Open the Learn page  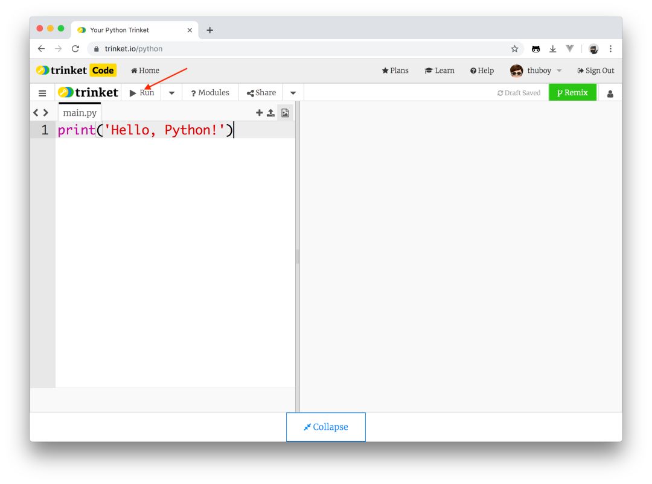coord(439,71)
